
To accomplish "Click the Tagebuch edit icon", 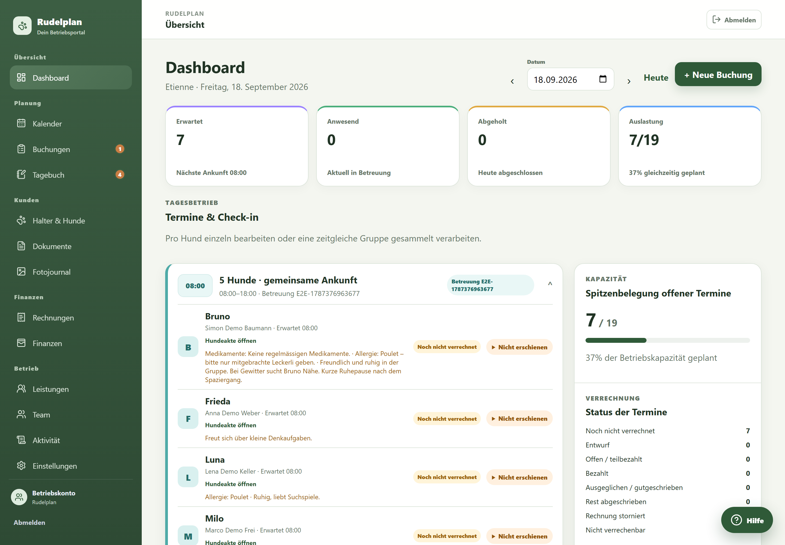I will click(x=21, y=174).
